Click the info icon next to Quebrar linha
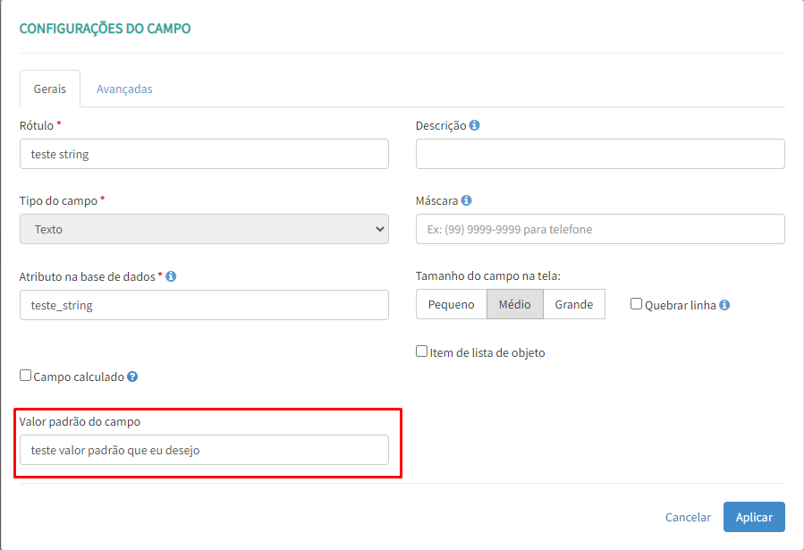804x550 pixels. pos(724,305)
